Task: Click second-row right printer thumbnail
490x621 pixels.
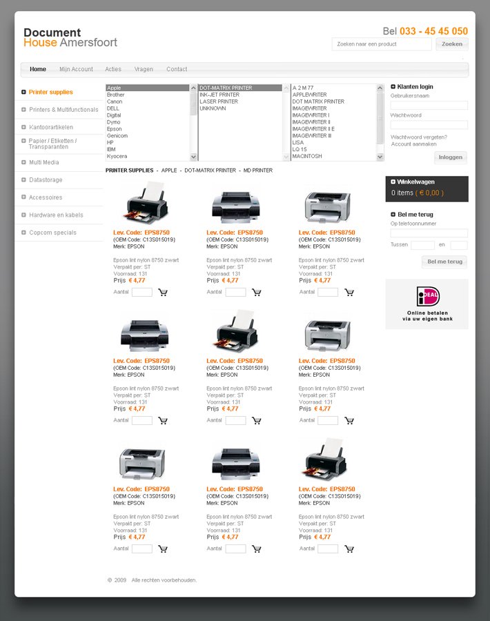Action: (x=328, y=336)
